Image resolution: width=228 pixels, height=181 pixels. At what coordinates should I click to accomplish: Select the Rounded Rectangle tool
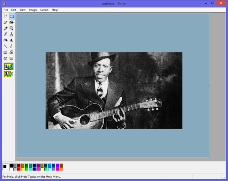(11, 58)
